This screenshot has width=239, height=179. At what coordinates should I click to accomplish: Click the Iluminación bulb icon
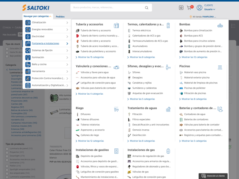pyautogui.click(x=28, y=58)
